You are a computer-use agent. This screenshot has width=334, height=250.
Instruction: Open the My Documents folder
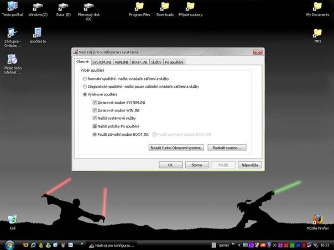(317, 8)
